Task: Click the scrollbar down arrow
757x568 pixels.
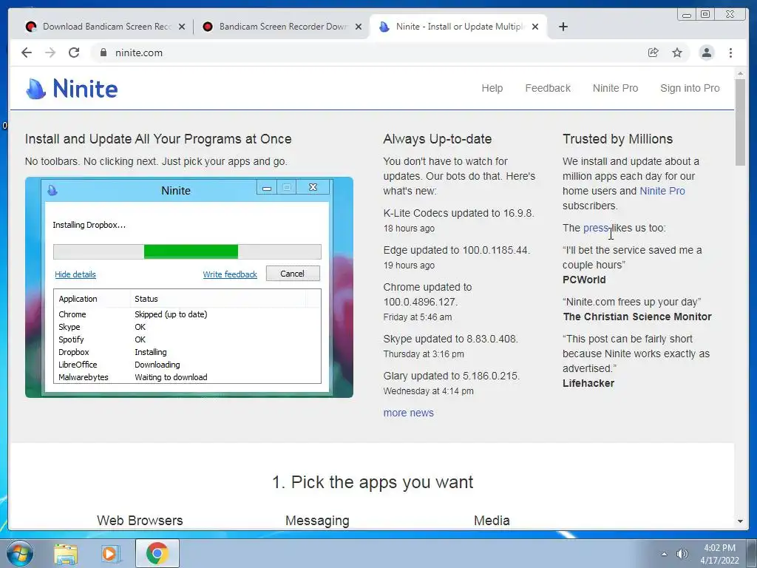Action: 740,521
